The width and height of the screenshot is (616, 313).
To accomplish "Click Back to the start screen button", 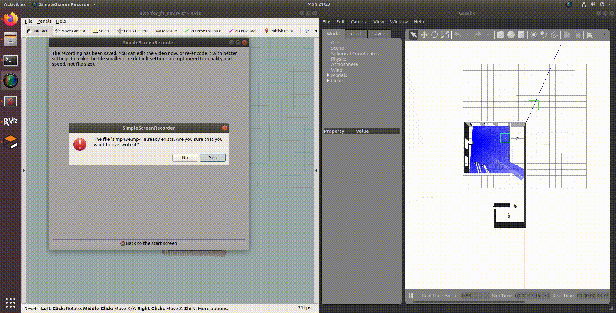I will (149, 243).
